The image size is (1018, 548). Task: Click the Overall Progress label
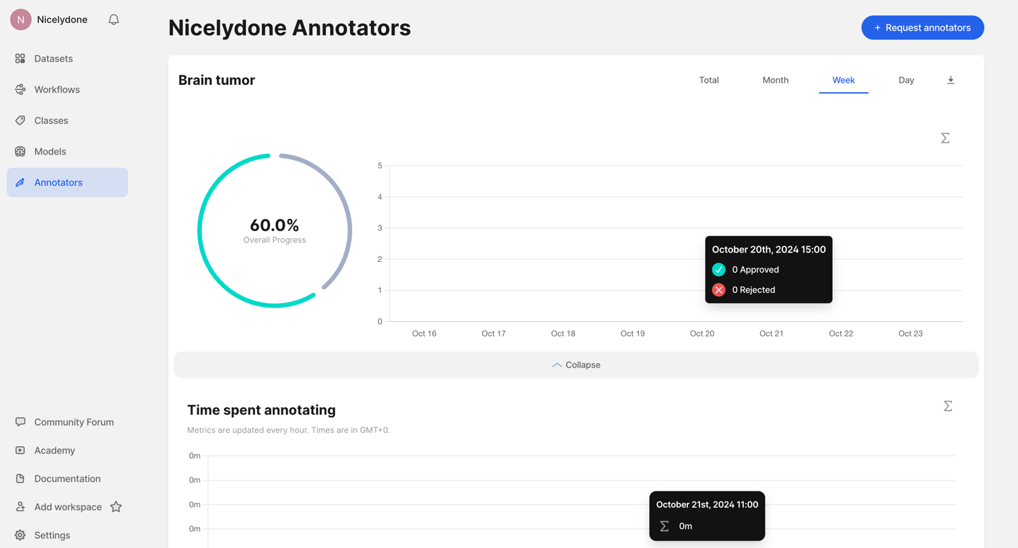[x=275, y=240]
